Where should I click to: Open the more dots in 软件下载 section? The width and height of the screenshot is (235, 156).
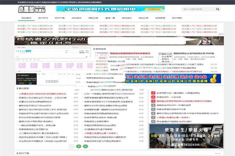coord(218,153)
